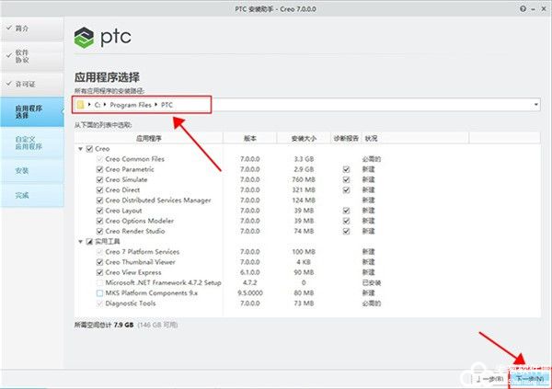The height and width of the screenshot is (389, 552).
Task: Click Creo Parametric size 2.9 GB
Action: click(304, 169)
